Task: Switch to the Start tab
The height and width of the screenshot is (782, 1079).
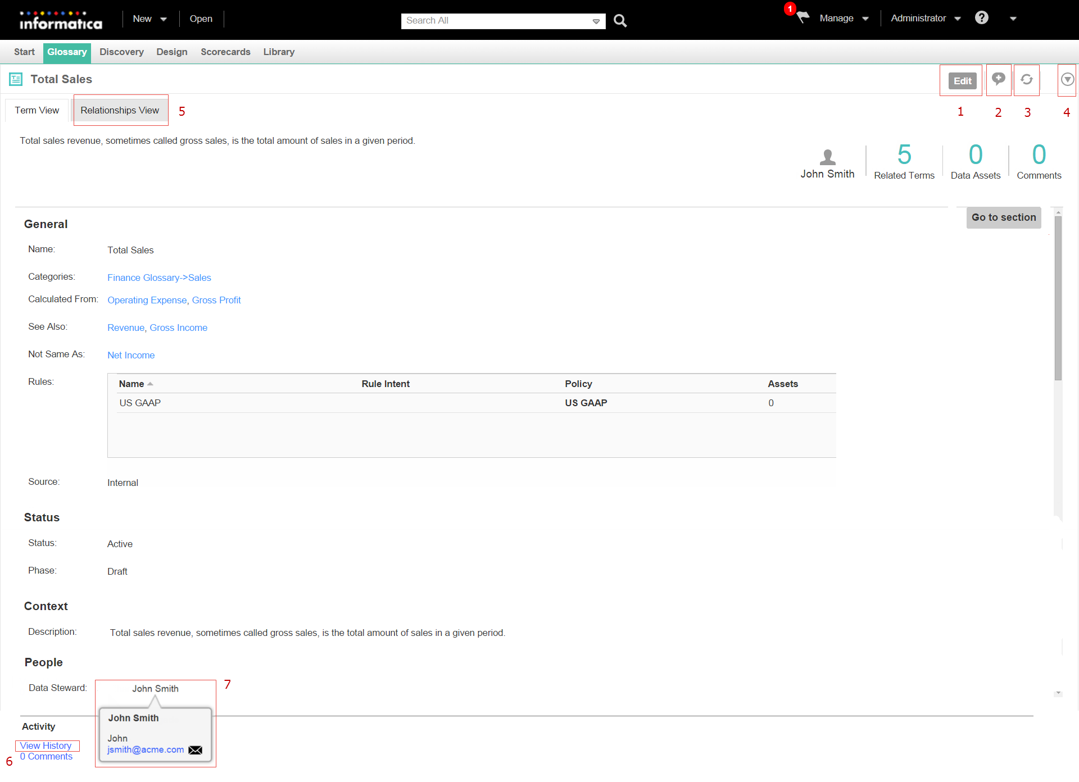Action: pyautogui.click(x=24, y=52)
